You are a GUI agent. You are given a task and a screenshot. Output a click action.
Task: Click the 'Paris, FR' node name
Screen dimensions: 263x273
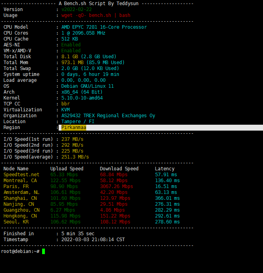16,186
